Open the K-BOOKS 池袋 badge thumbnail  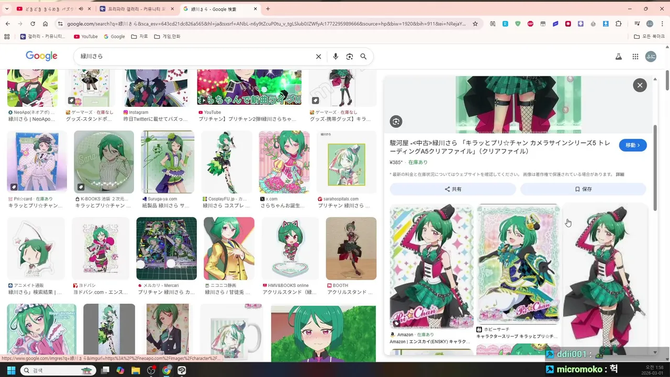[104, 162]
